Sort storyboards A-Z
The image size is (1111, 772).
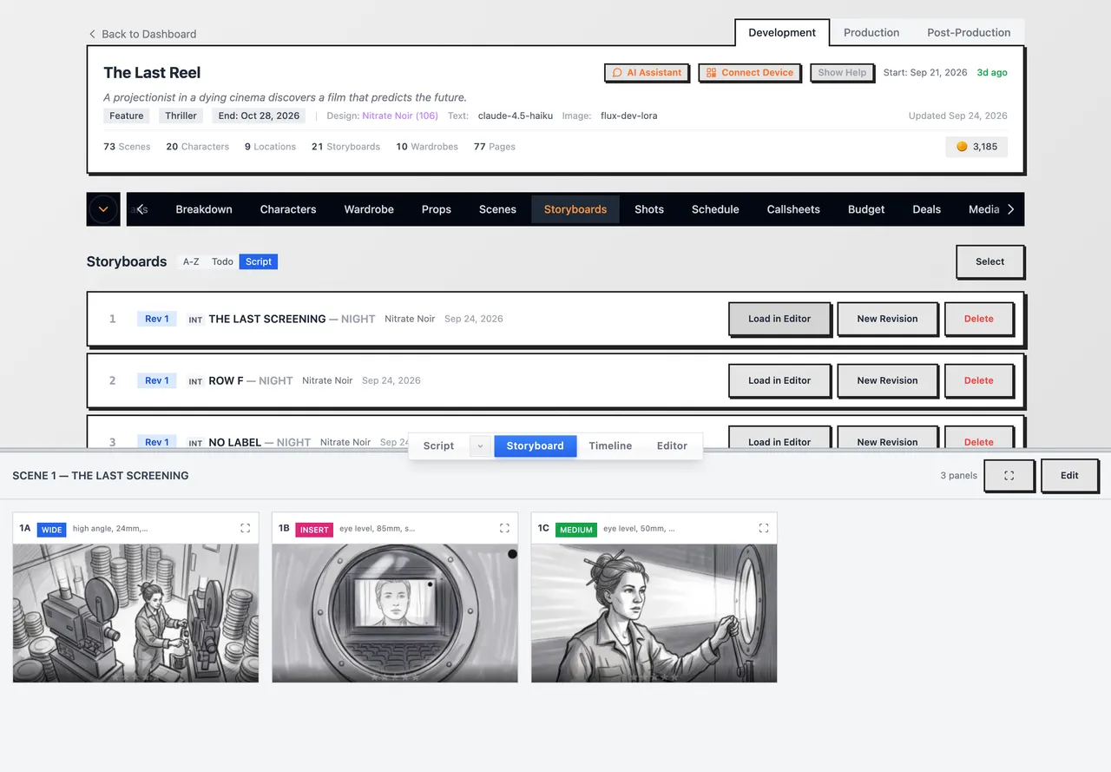tap(191, 261)
